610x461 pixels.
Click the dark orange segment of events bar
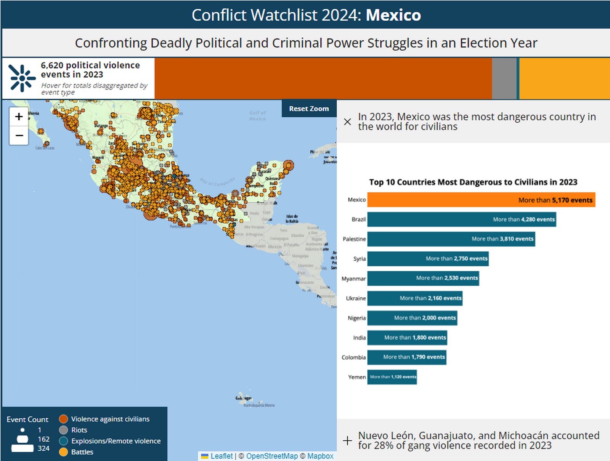click(323, 78)
